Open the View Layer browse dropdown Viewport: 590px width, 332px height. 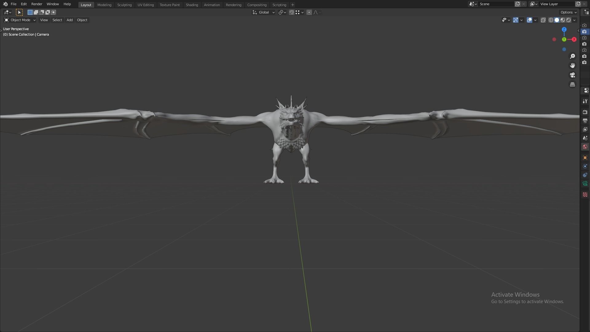pyautogui.click(x=533, y=4)
